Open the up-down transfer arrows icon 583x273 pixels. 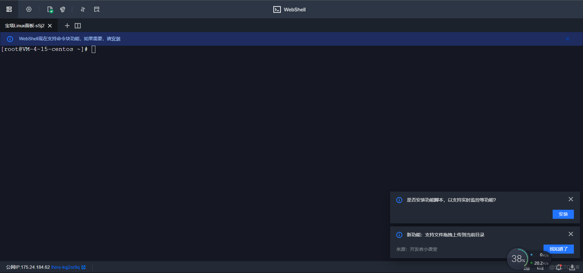(x=83, y=9)
